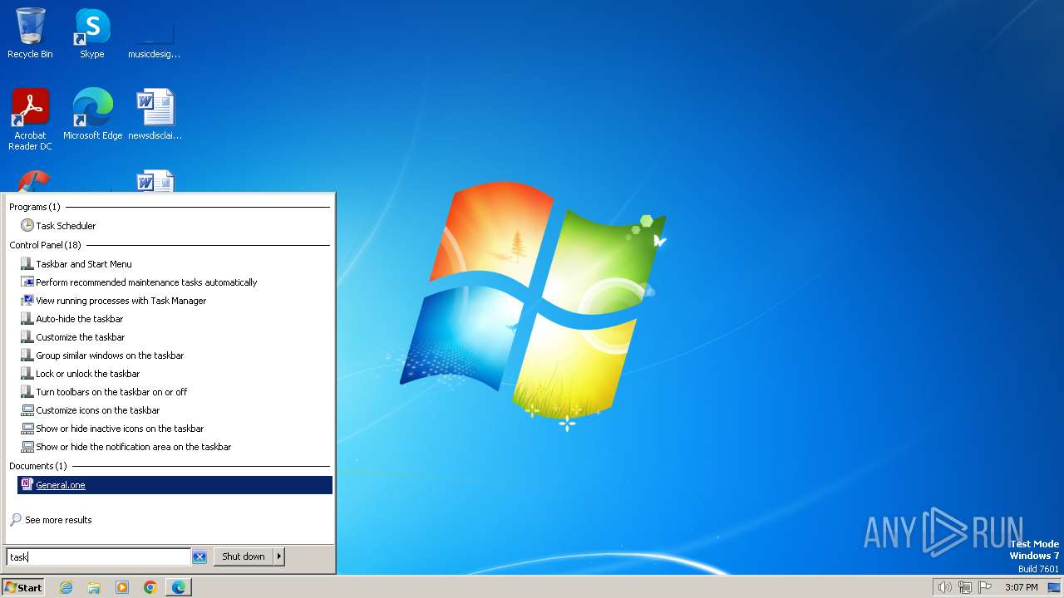
Task: Click the Programs (1) group header
Action: 35,207
